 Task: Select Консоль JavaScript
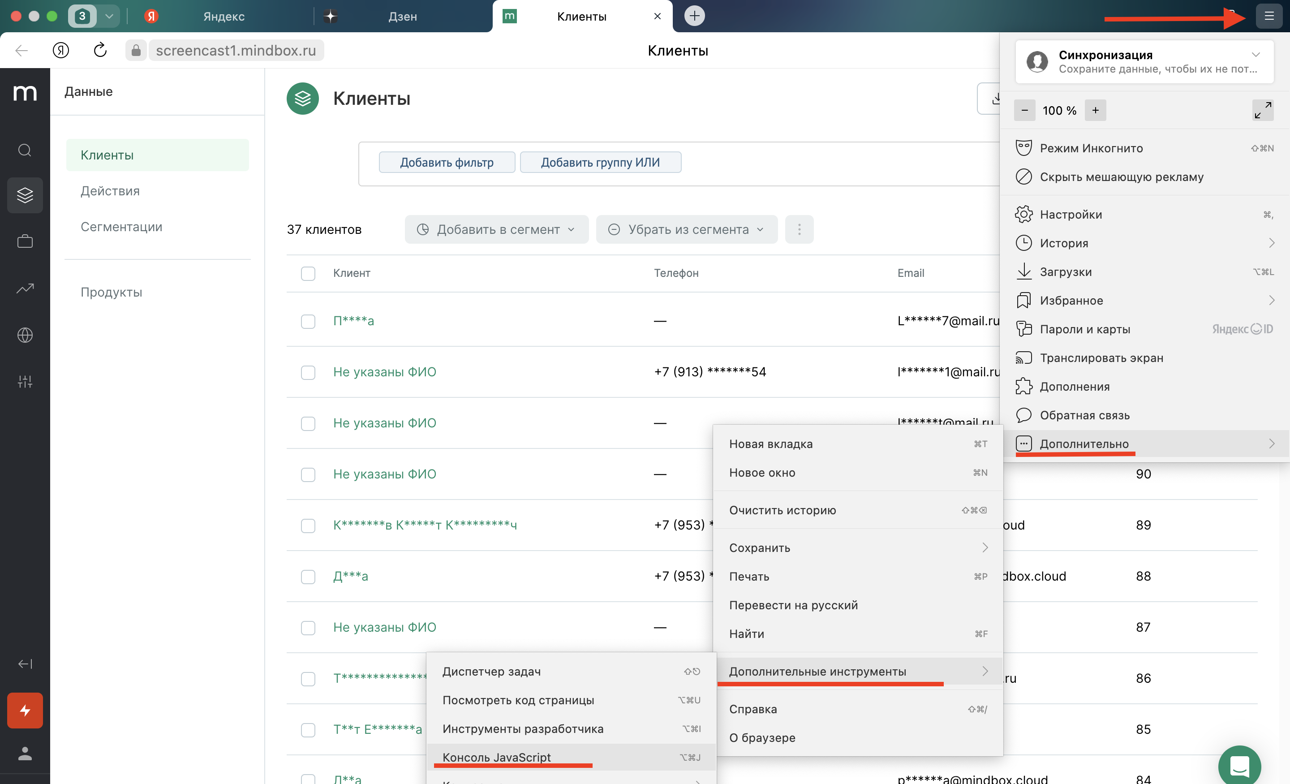click(x=571, y=757)
